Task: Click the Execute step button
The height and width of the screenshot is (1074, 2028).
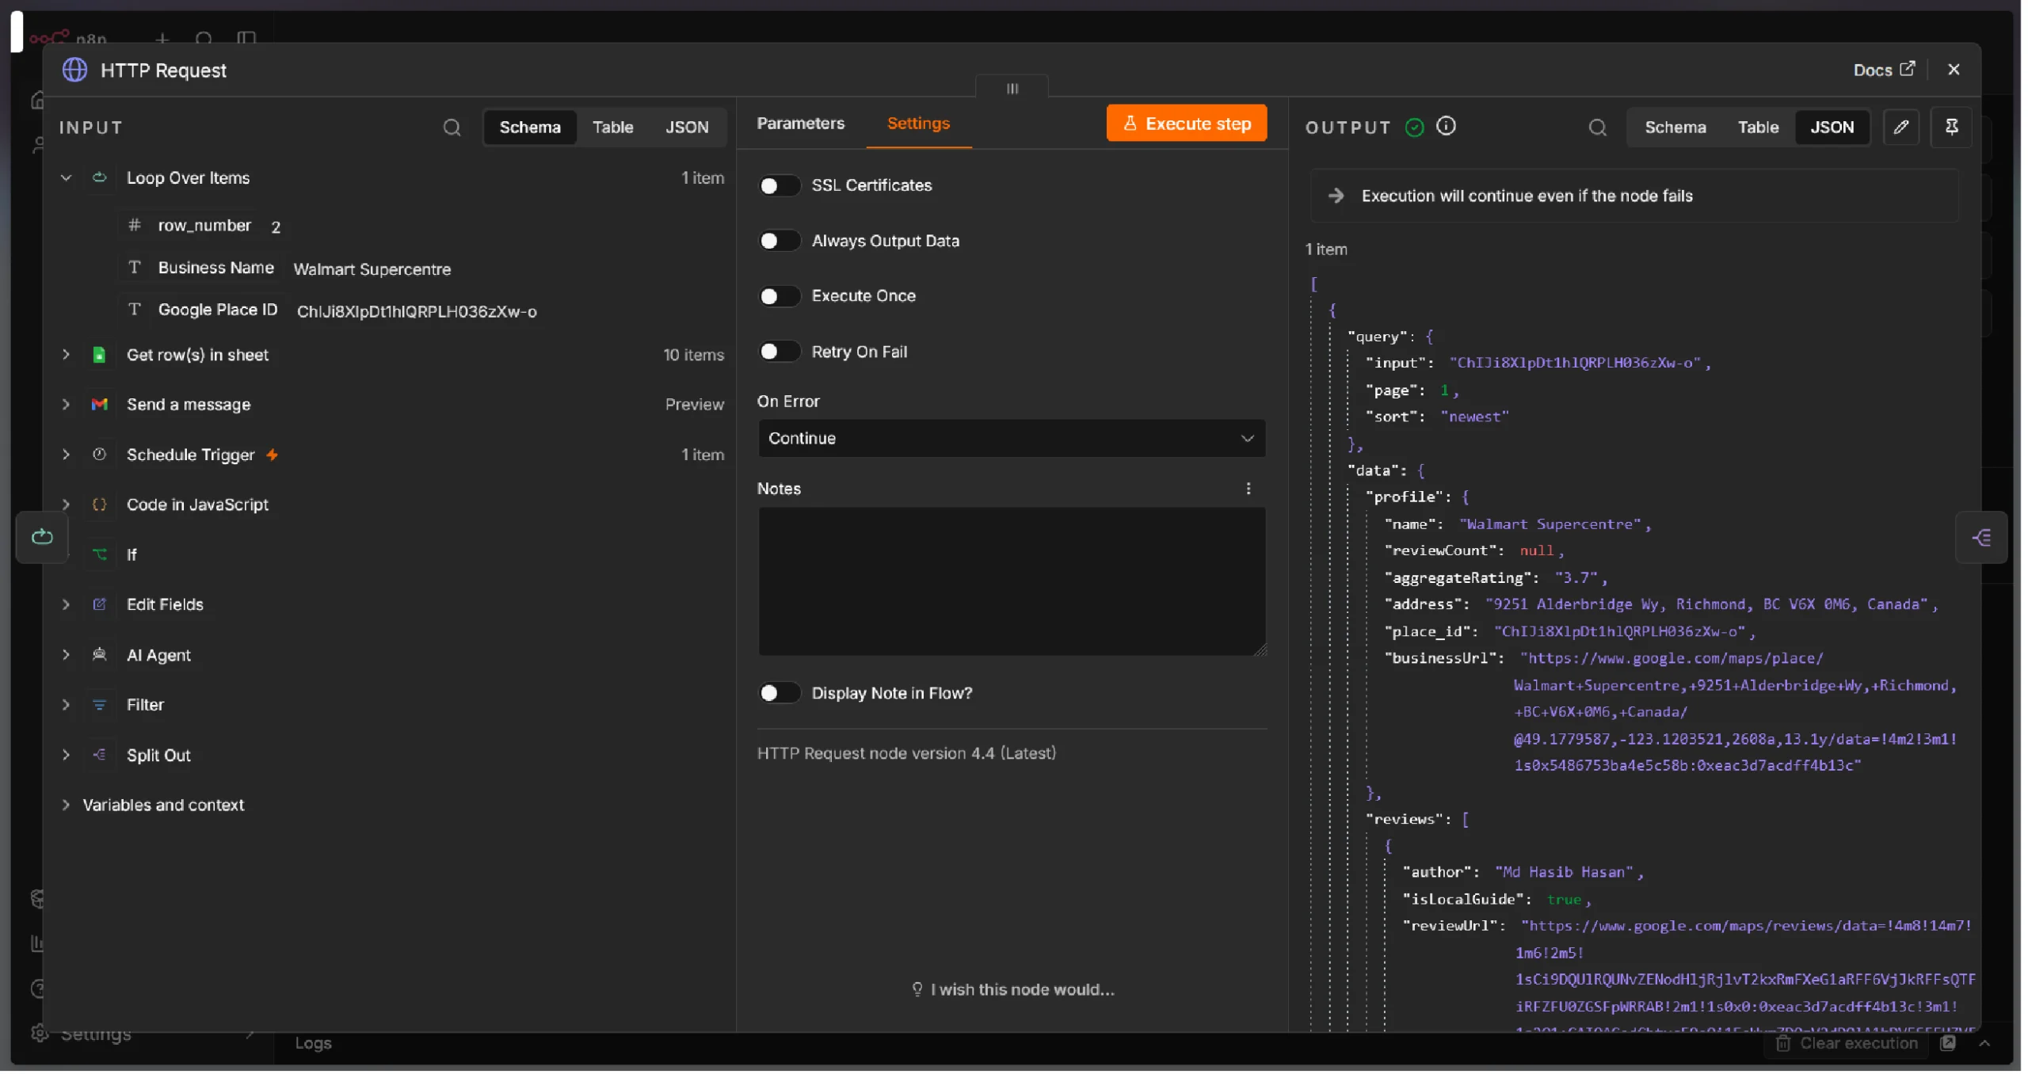Action: coord(1186,124)
